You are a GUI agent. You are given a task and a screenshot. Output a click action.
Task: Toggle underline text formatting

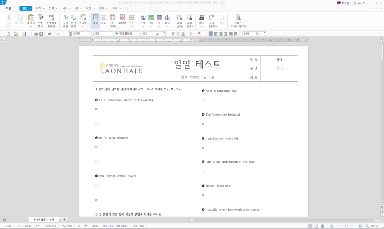[183, 34]
